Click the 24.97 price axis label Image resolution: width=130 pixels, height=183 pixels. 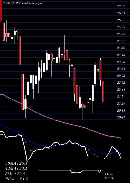pos(121,41)
